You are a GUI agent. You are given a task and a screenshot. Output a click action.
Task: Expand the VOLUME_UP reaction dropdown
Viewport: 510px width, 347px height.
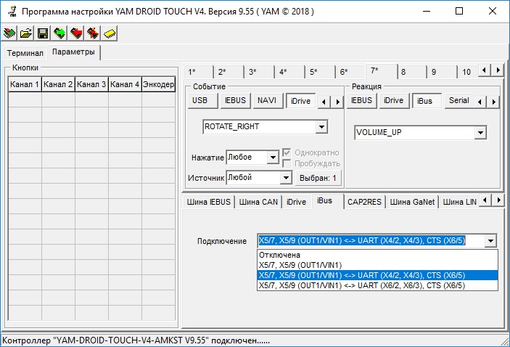480,134
